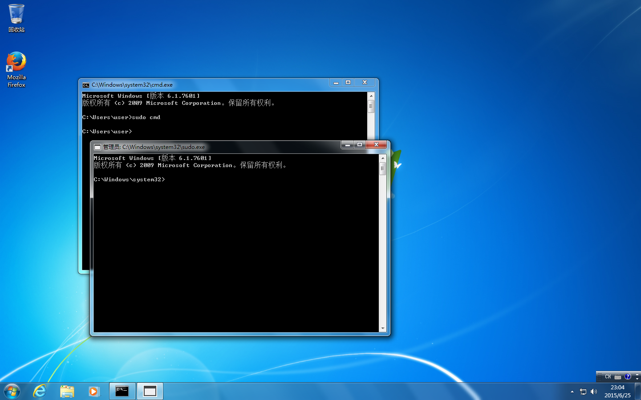
Task: Open language bar help icon
Action: point(628,376)
